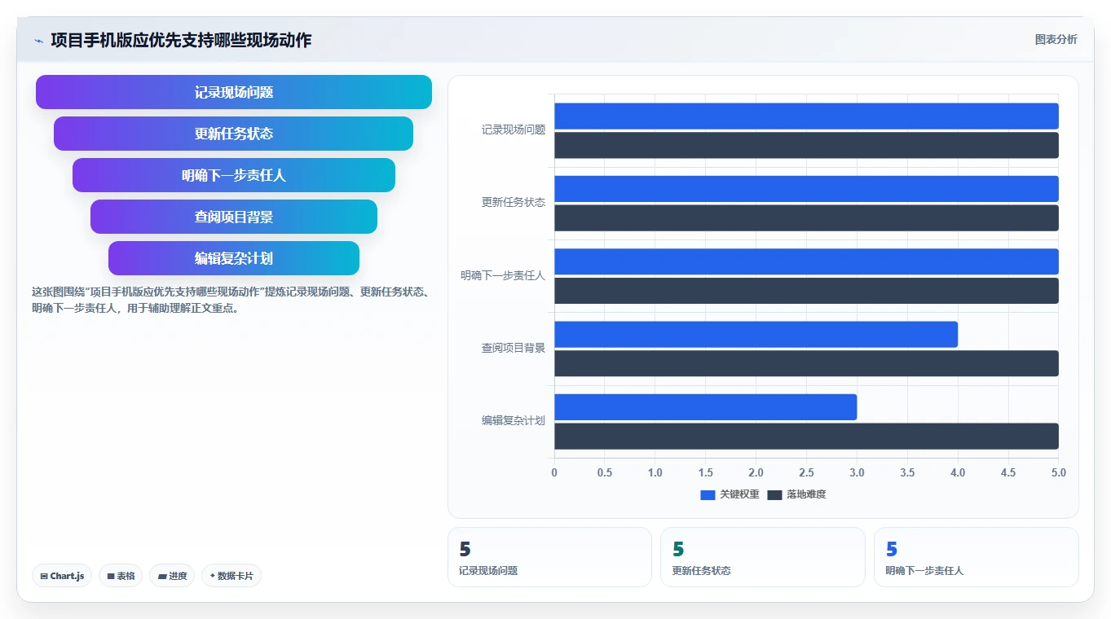Click the 表格 tag chip
This screenshot has width=1111, height=619.
coord(121,576)
